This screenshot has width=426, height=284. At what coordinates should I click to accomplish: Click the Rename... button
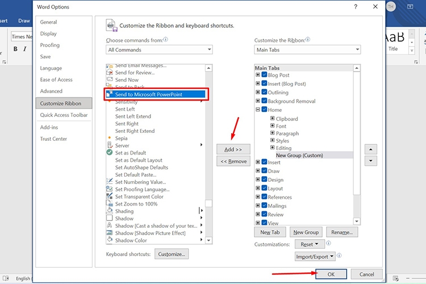point(342,232)
